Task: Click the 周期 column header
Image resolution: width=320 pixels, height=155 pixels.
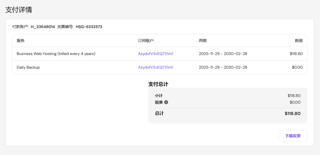Action: pos(203,41)
